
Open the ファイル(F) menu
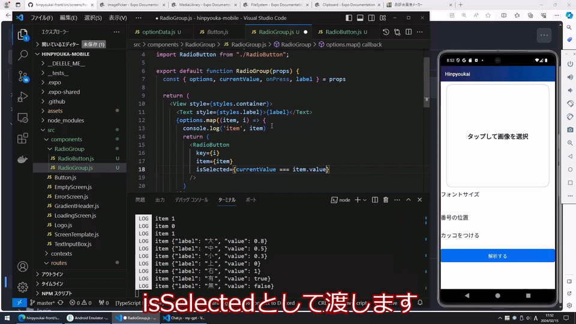coord(41,17)
